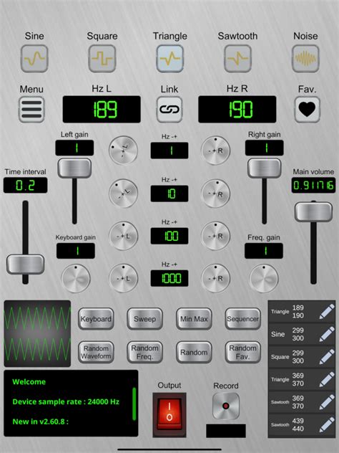Click the R knob for 1000 Hz step
The image size is (339, 453).
(215, 278)
